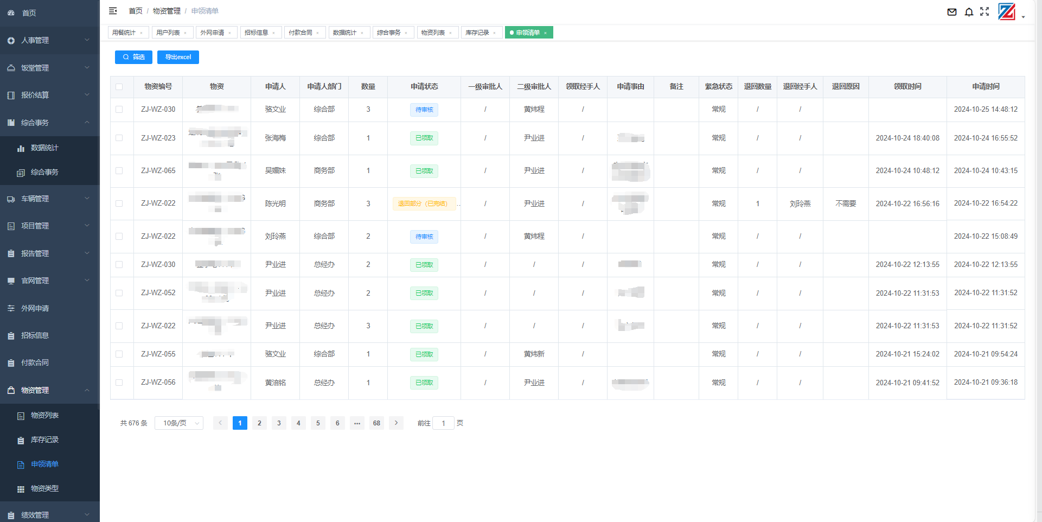Open the notifications bell icon

pyautogui.click(x=969, y=12)
